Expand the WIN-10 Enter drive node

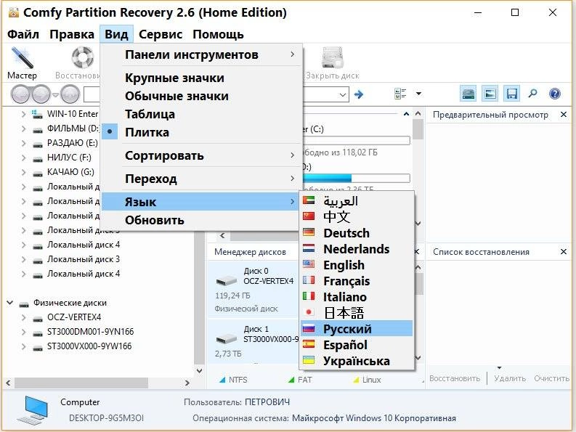(23, 114)
